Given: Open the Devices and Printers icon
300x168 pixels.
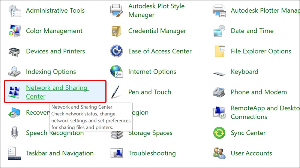Looking at the screenshot, I should 14,52.
